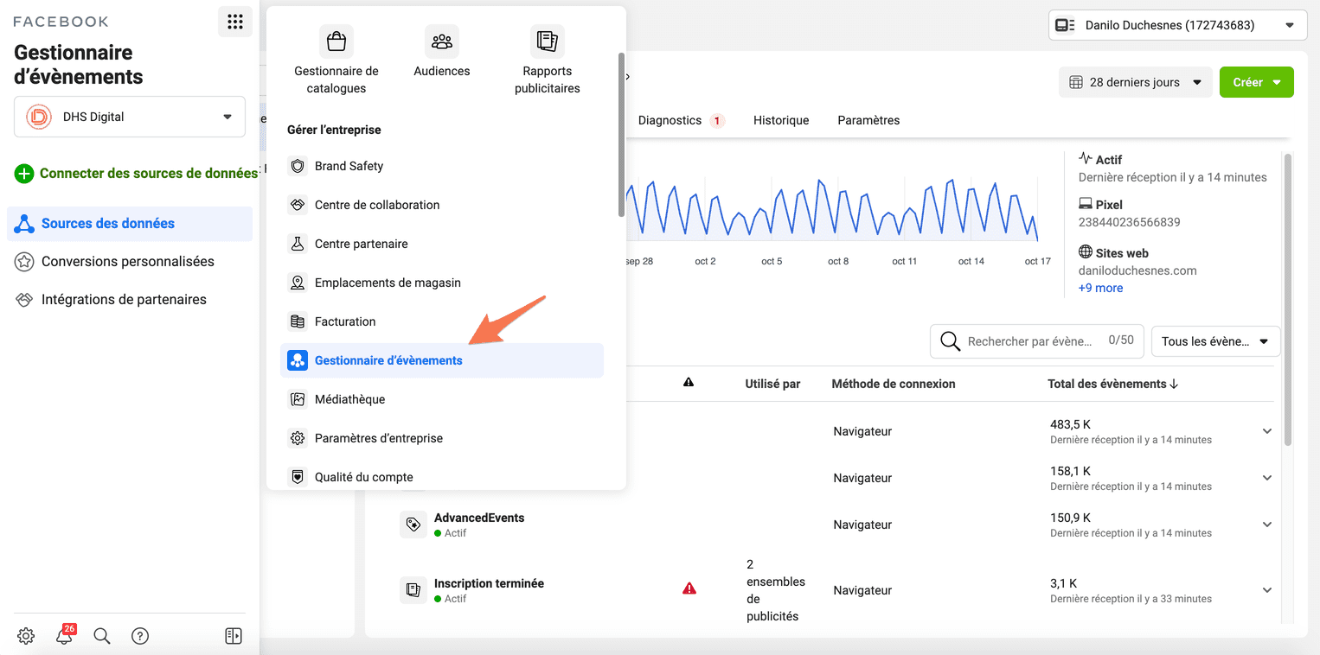Switch to the Diagnostics tab
The height and width of the screenshot is (655, 1320).
click(681, 120)
